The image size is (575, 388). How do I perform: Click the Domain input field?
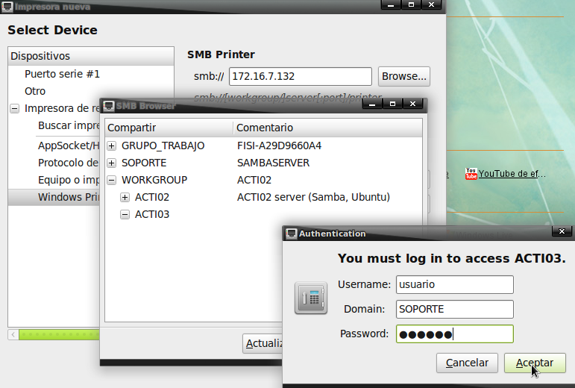pos(454,309)
